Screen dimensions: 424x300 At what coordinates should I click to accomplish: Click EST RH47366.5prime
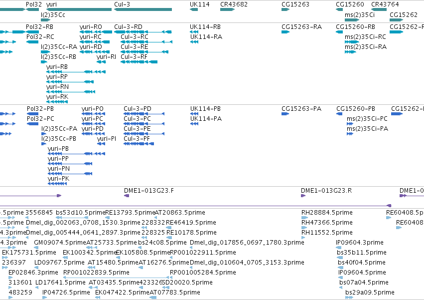click(x=327, y=223)
